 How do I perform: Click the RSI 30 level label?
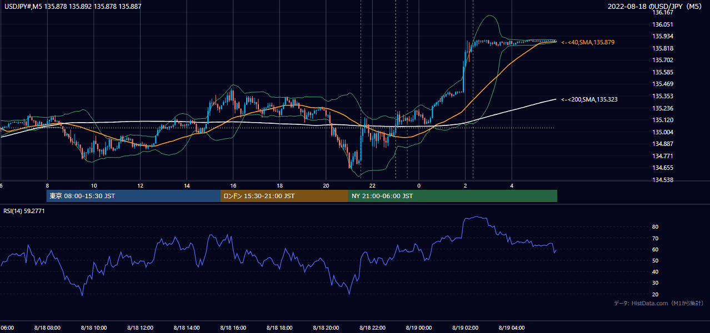tap(655, 283)
